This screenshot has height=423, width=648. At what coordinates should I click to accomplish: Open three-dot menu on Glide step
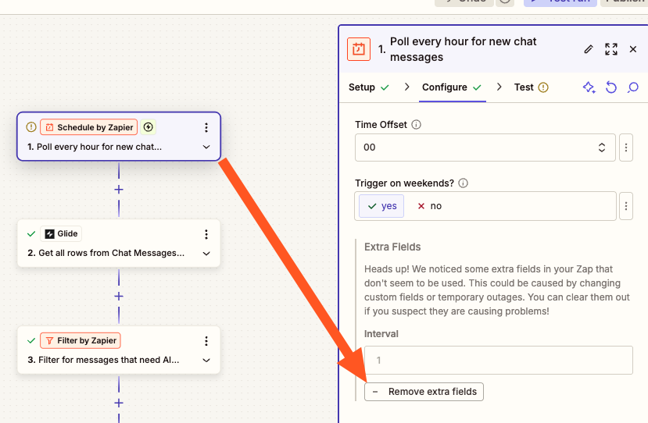pos(206,234)
